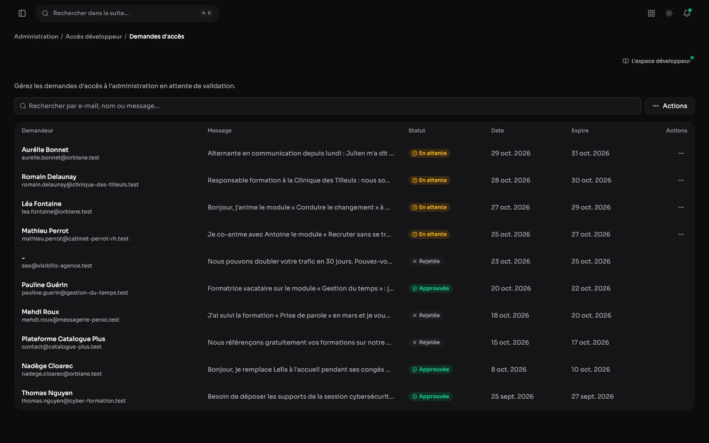Click Approuvée badge for Thomas Nguyen
Viewport: 709px width, 443px height.
click(430, 396)
